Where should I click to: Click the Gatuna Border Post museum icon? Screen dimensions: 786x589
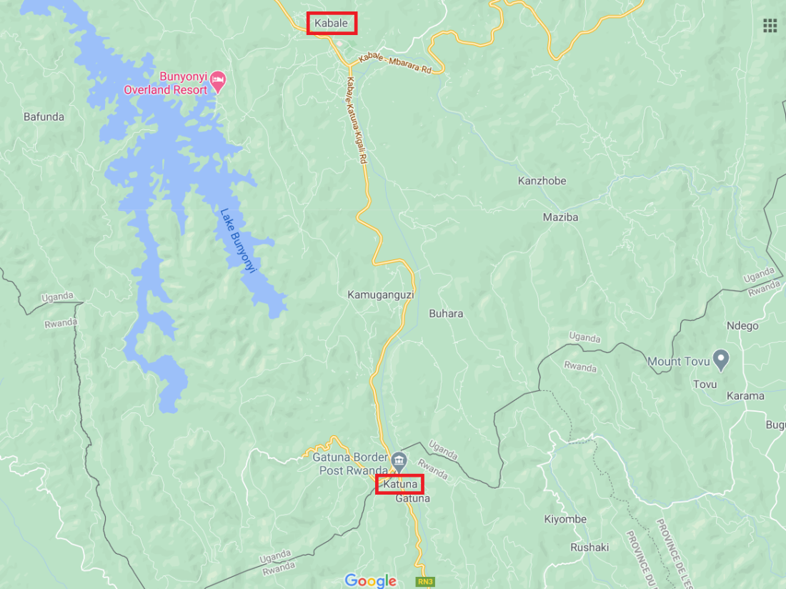(399, 462)
